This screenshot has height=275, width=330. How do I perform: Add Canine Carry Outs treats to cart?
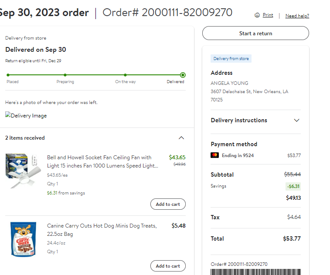pos(168,266)
